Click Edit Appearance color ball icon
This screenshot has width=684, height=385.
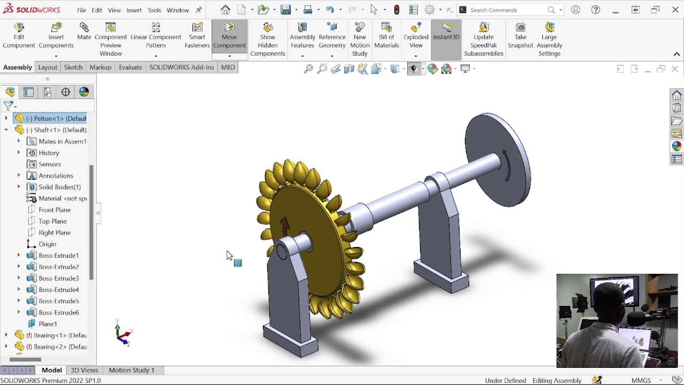coord(432,68)
